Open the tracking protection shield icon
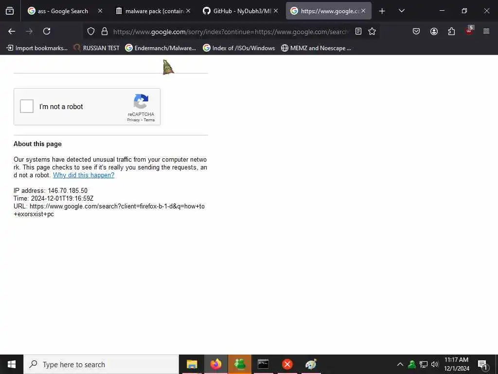 pos(91,31)
